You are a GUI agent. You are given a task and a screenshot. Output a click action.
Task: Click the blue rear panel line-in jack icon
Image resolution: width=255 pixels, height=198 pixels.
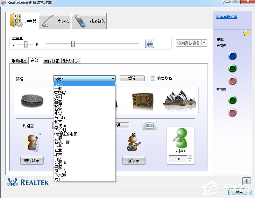coord(232,56)
